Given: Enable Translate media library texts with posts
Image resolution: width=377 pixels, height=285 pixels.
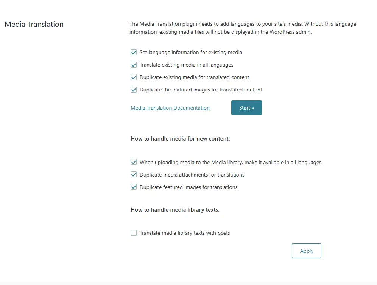Looking at the screenshot, I should (x=134, y=233).
